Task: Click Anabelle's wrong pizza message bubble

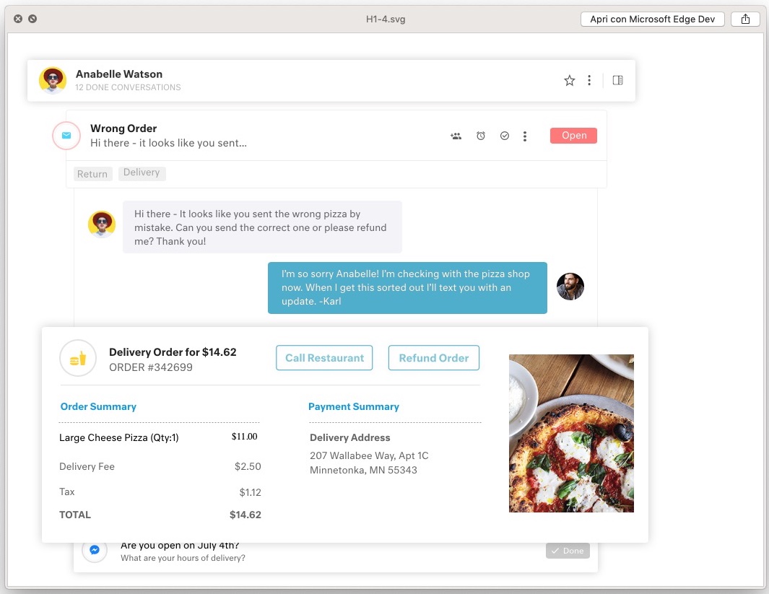Action: [x=262, y=227]
